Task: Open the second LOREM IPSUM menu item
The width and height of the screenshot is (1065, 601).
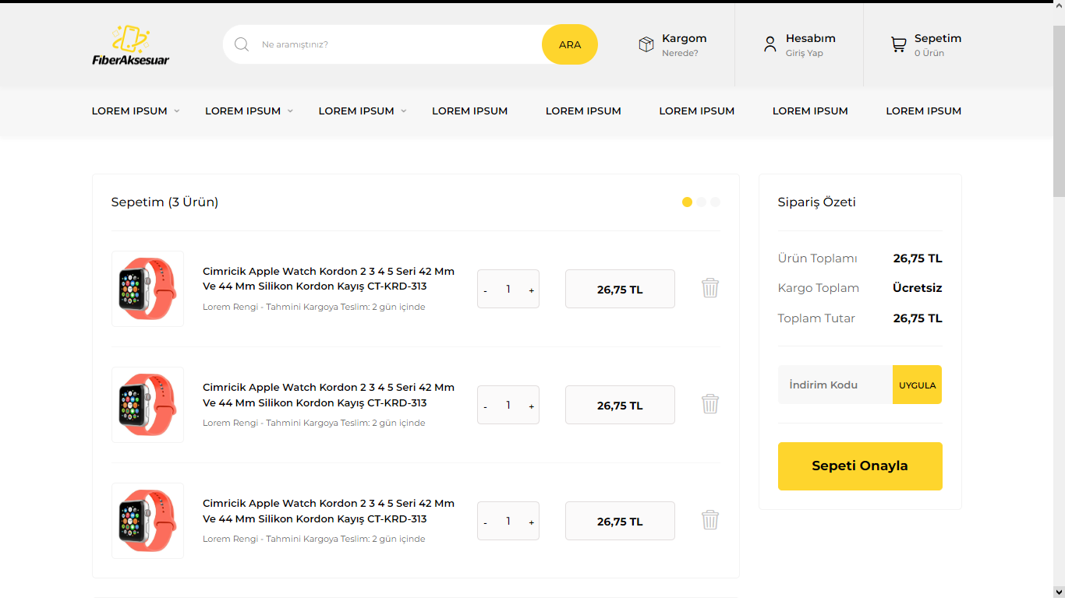Action: tap(242, 111)
